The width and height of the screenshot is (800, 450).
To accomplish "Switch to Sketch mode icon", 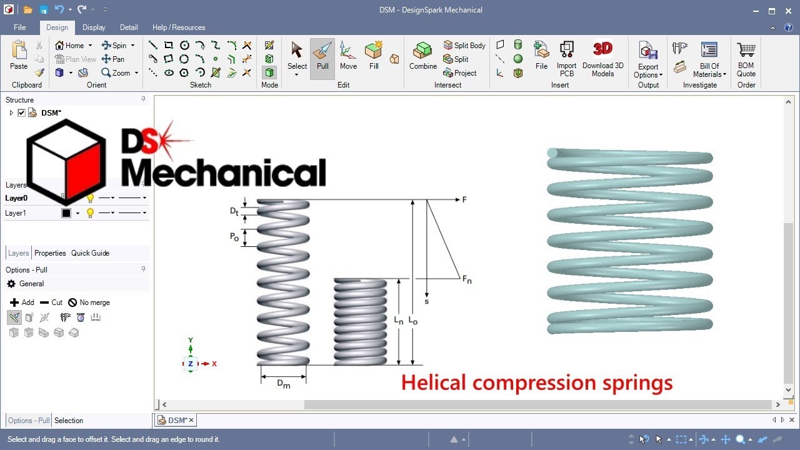I will (x=269, y=45).
